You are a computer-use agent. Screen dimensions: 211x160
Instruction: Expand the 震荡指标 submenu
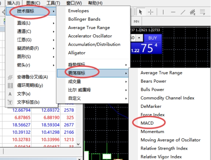(x=93, y=73)
